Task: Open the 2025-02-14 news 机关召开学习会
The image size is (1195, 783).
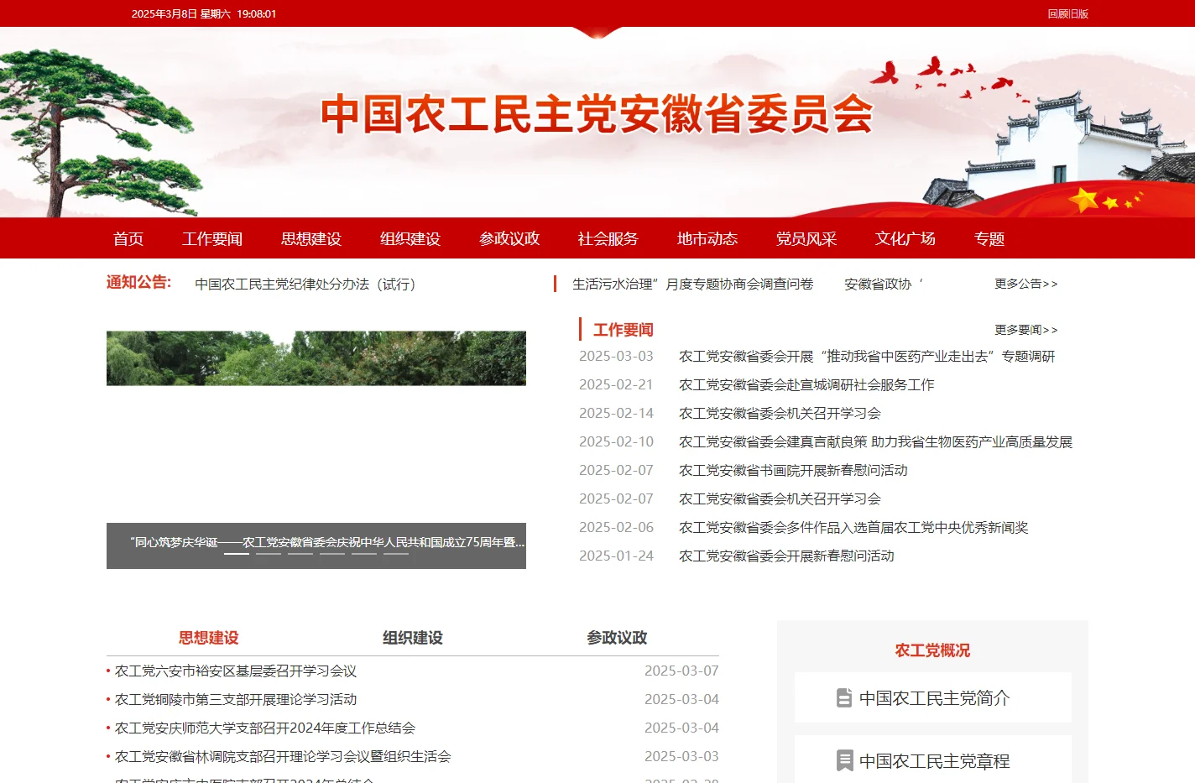Action: click(780, 414)
